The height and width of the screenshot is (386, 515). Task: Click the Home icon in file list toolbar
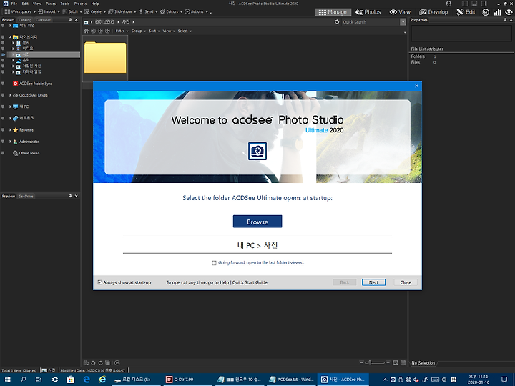pyautogui.click(x=87, y=31)
